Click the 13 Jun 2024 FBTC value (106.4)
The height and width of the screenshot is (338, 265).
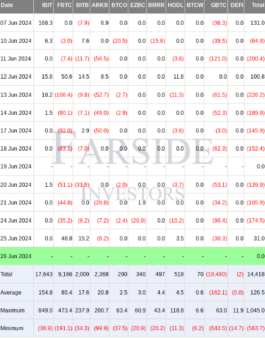tap(64, 95)
